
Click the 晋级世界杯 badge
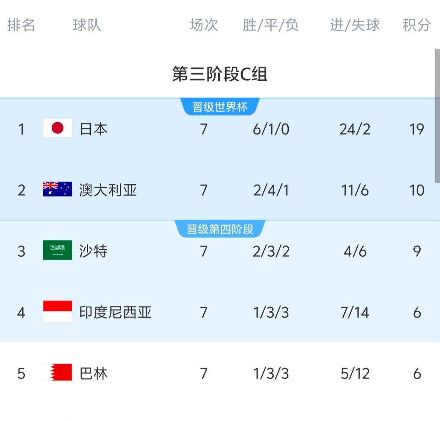220,107
